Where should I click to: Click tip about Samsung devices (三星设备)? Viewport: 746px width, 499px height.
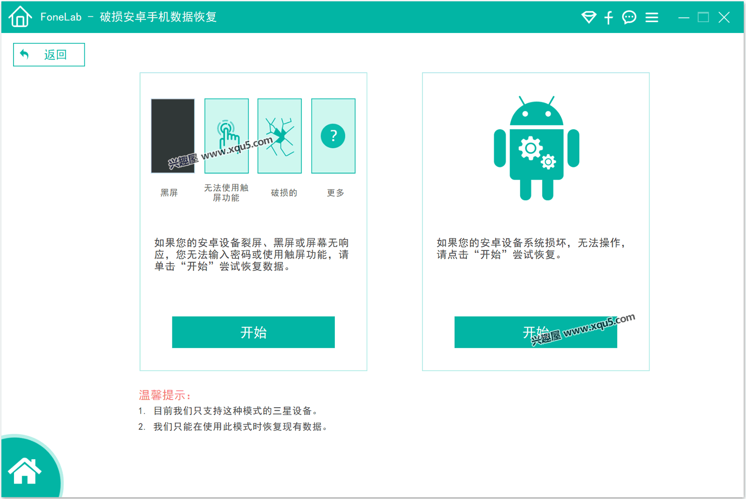(230, 411)
